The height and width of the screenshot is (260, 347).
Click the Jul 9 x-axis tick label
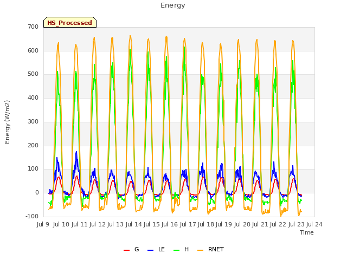pos(43,225)
